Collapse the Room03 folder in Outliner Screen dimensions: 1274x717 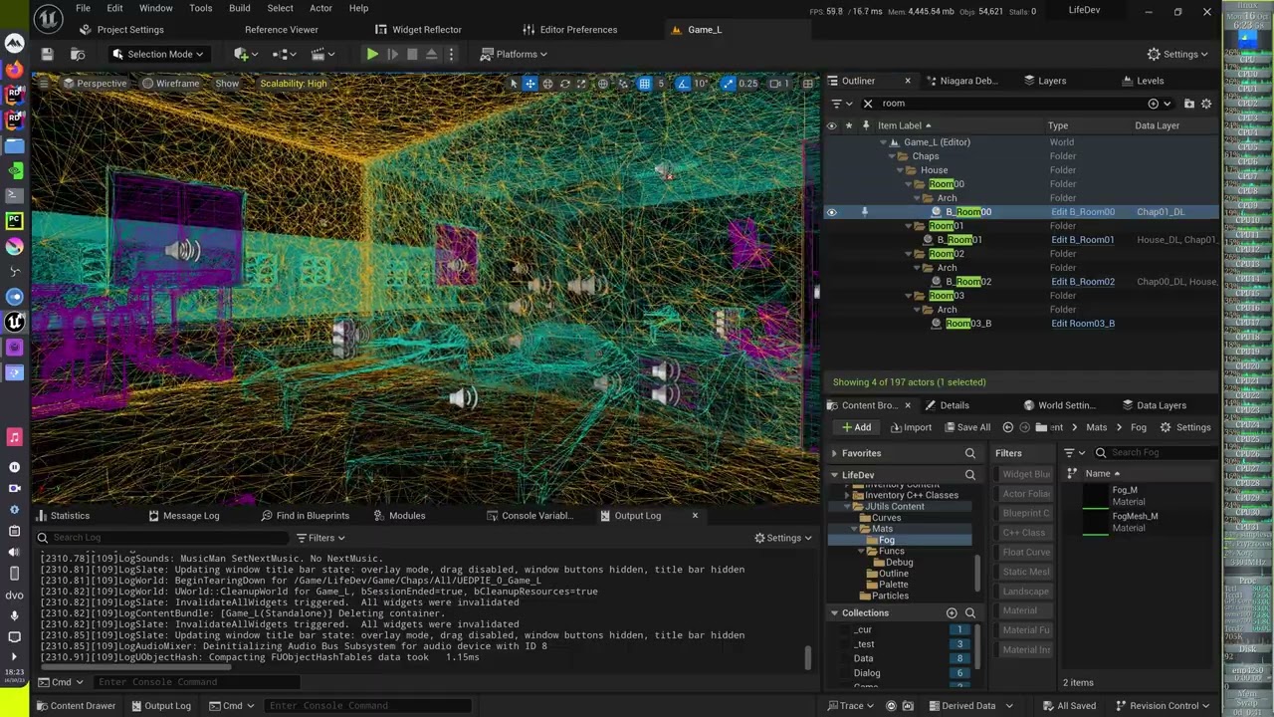pos(909,295)
